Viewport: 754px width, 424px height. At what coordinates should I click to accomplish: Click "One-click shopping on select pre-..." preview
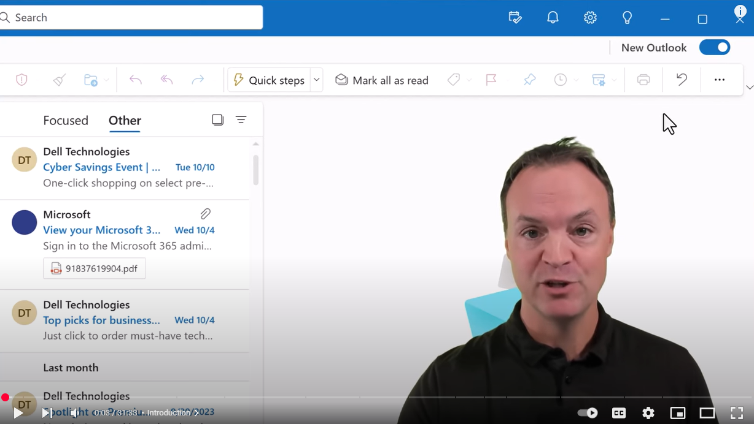pyautogui.click(x=128, y=183)
